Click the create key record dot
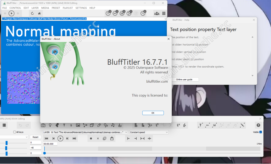This screenshot has width=271, height=164. tap(91, 138)
